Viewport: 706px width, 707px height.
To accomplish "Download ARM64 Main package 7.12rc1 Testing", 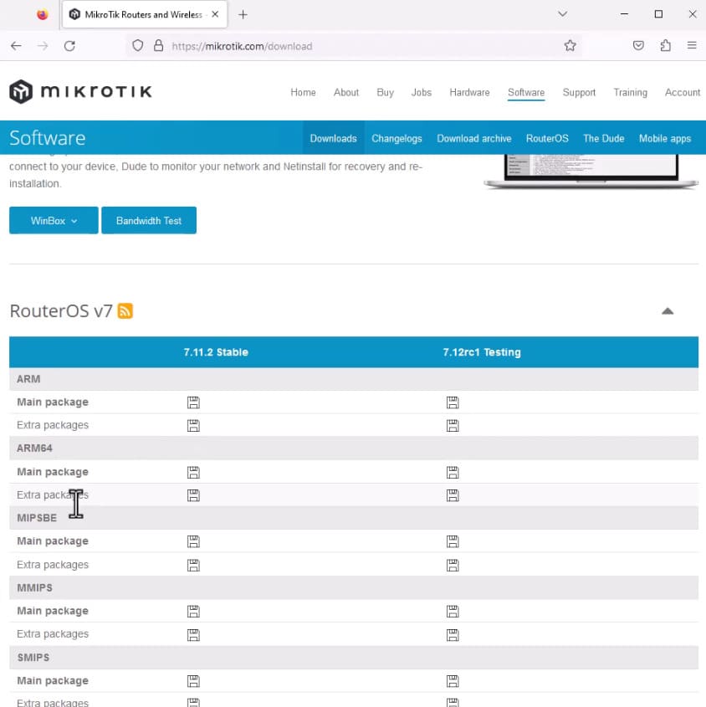I will 453,472.
